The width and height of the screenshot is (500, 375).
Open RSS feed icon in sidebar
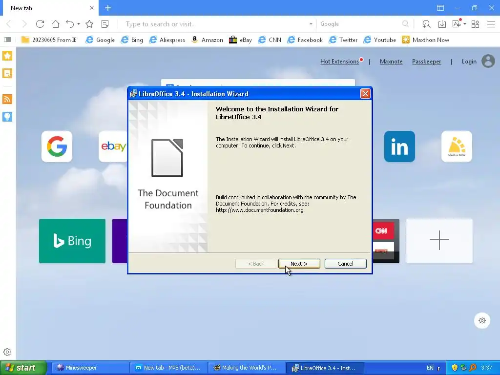[7, 99]
